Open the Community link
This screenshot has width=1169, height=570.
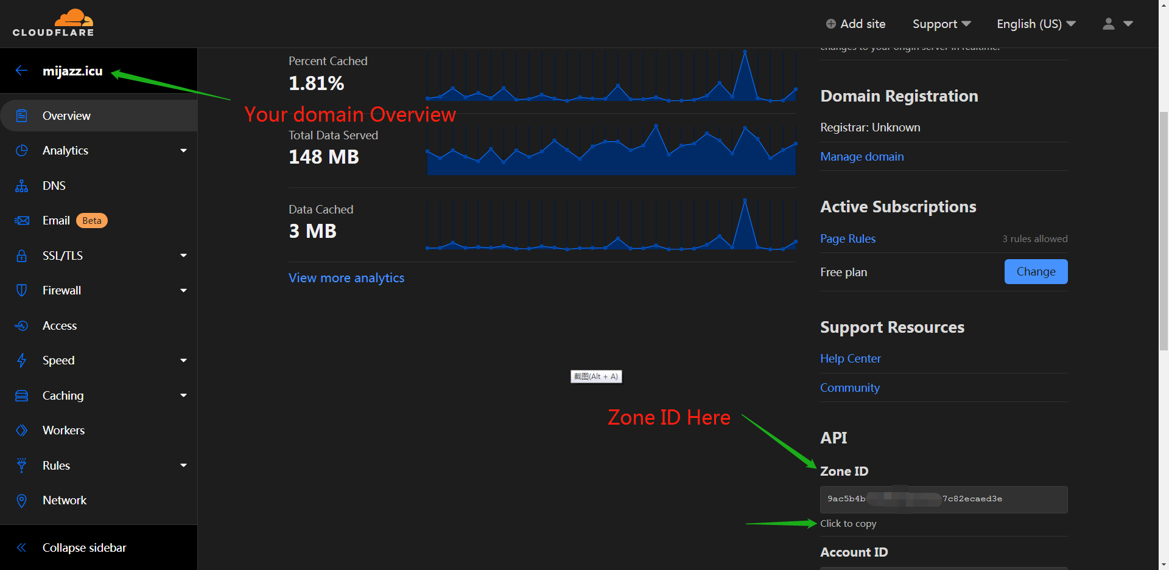849,388
